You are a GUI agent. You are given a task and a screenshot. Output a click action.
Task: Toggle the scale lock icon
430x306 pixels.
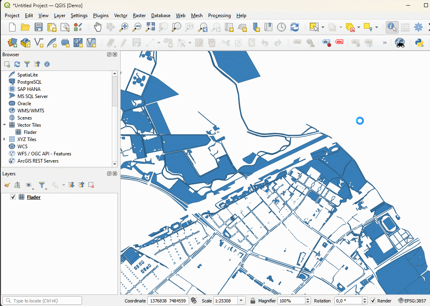[252, 301]
